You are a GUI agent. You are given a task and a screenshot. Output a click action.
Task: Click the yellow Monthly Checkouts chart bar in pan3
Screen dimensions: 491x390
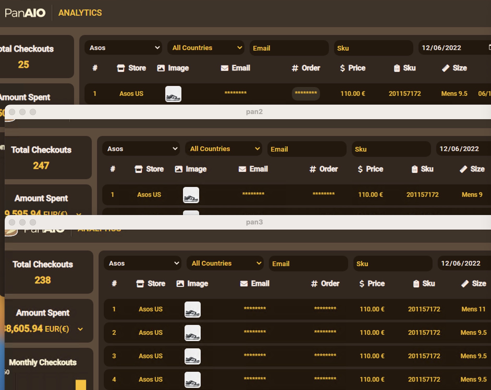(81, 385)
